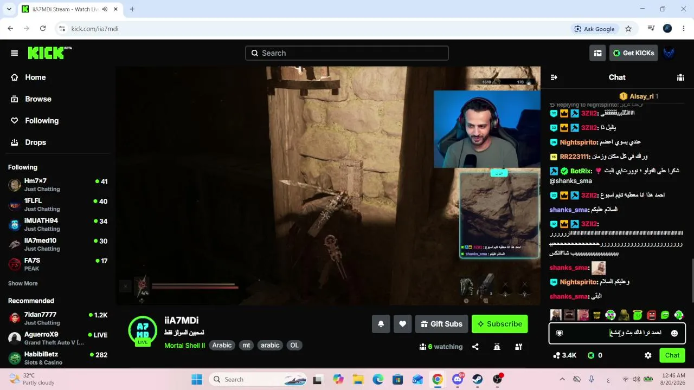This screenshot has height=390, width=694.
Task: Click the chat message input field
Action: (x=617, y=333)
